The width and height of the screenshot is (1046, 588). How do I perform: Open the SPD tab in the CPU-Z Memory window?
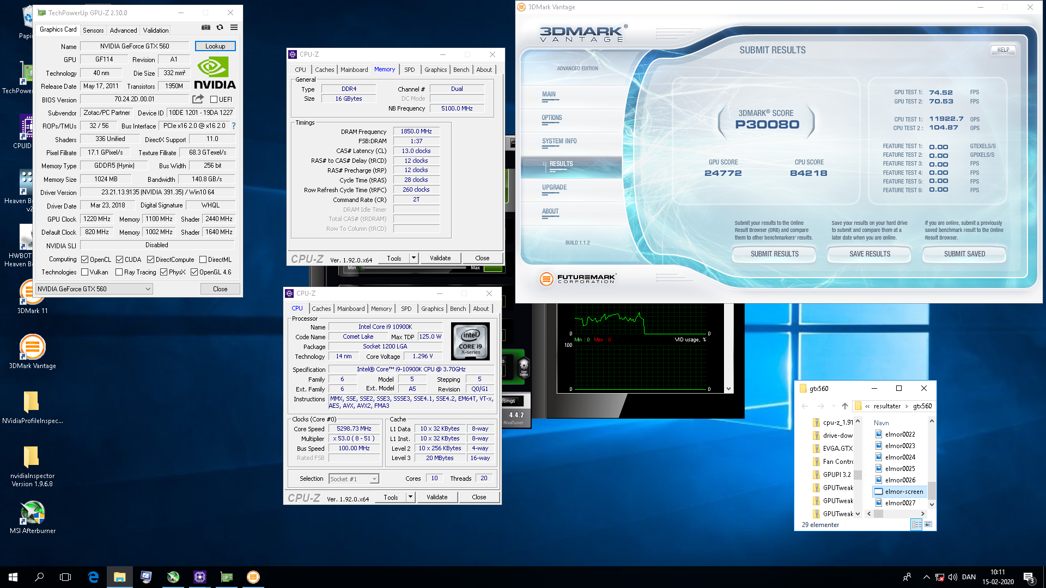tap(410, 70)
